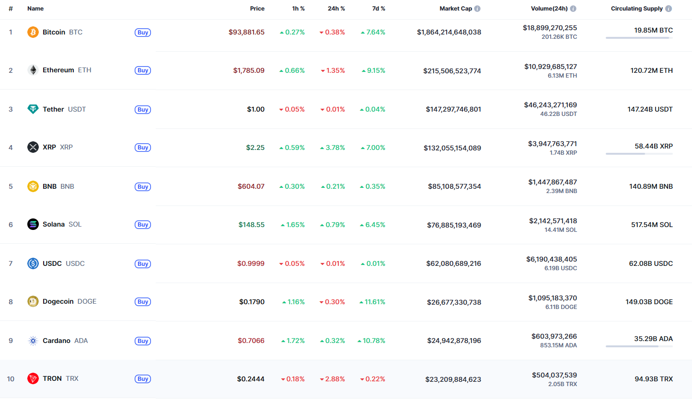This screenshot has height=400, width=692.
Task: Click the Buy button for Bitcoin
Action: pos(143,33)
